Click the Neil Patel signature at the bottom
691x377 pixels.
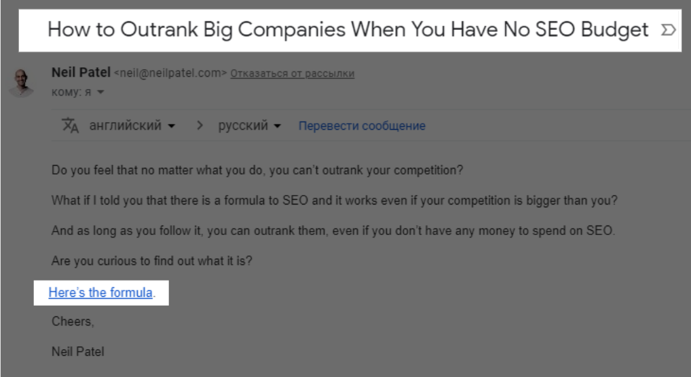pos(78,352)
